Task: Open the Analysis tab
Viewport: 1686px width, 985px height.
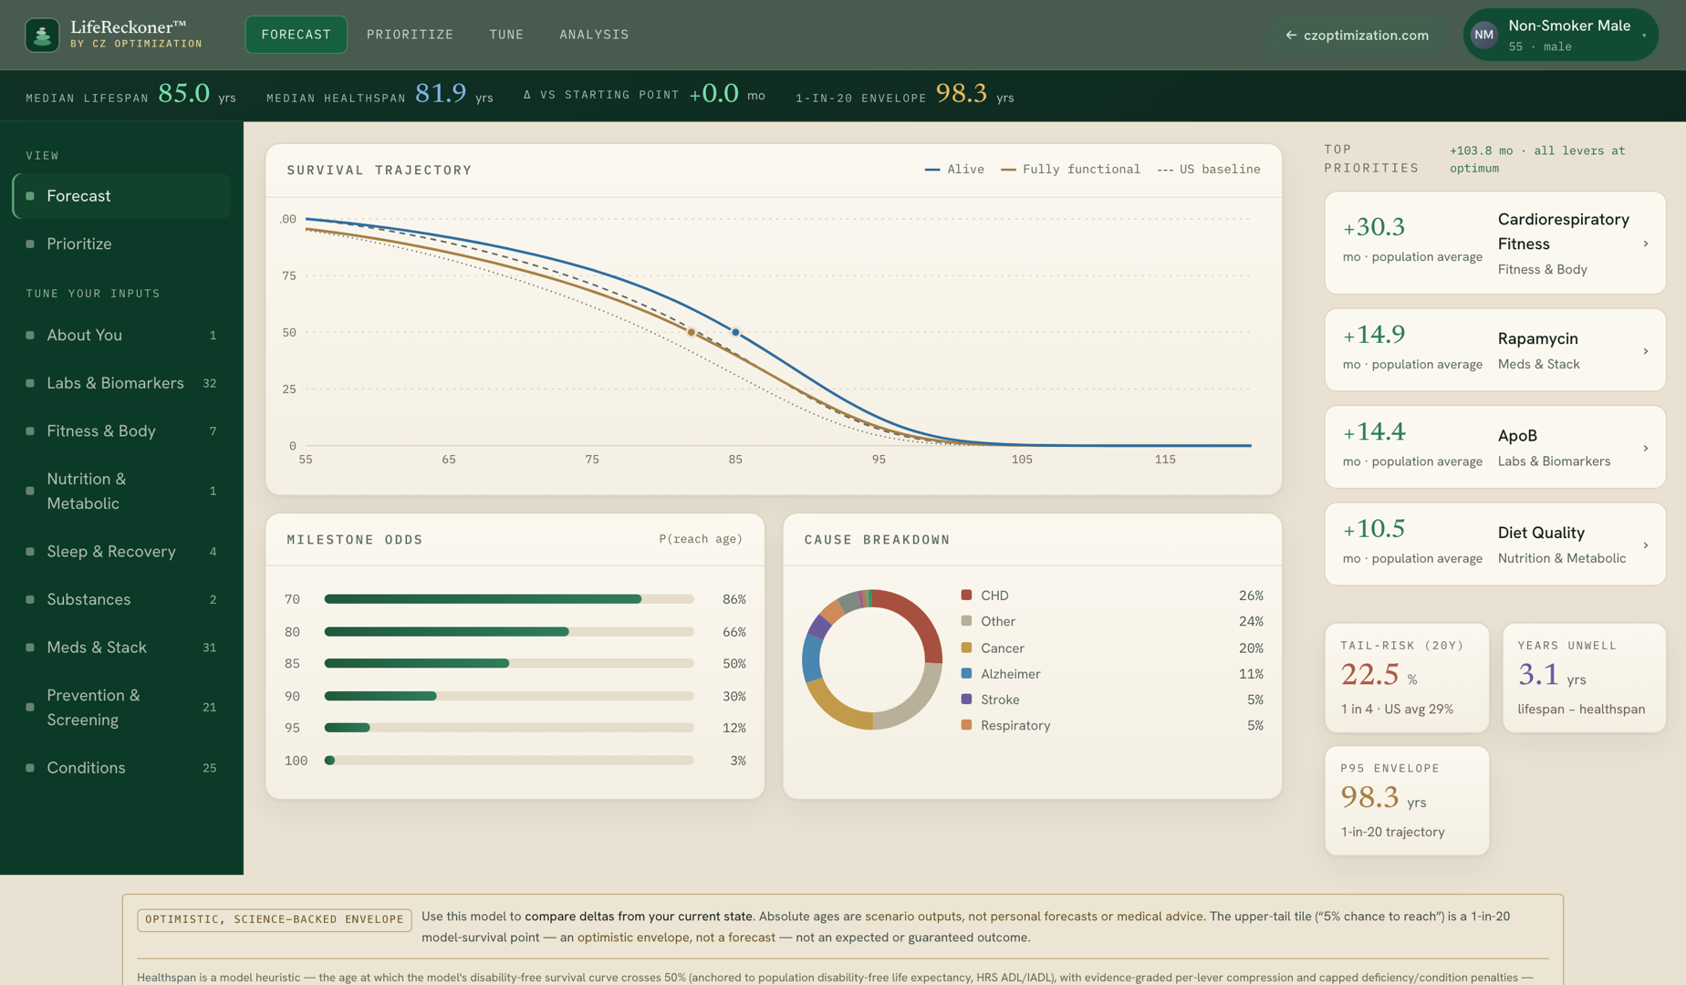Action: pos(594,35)
